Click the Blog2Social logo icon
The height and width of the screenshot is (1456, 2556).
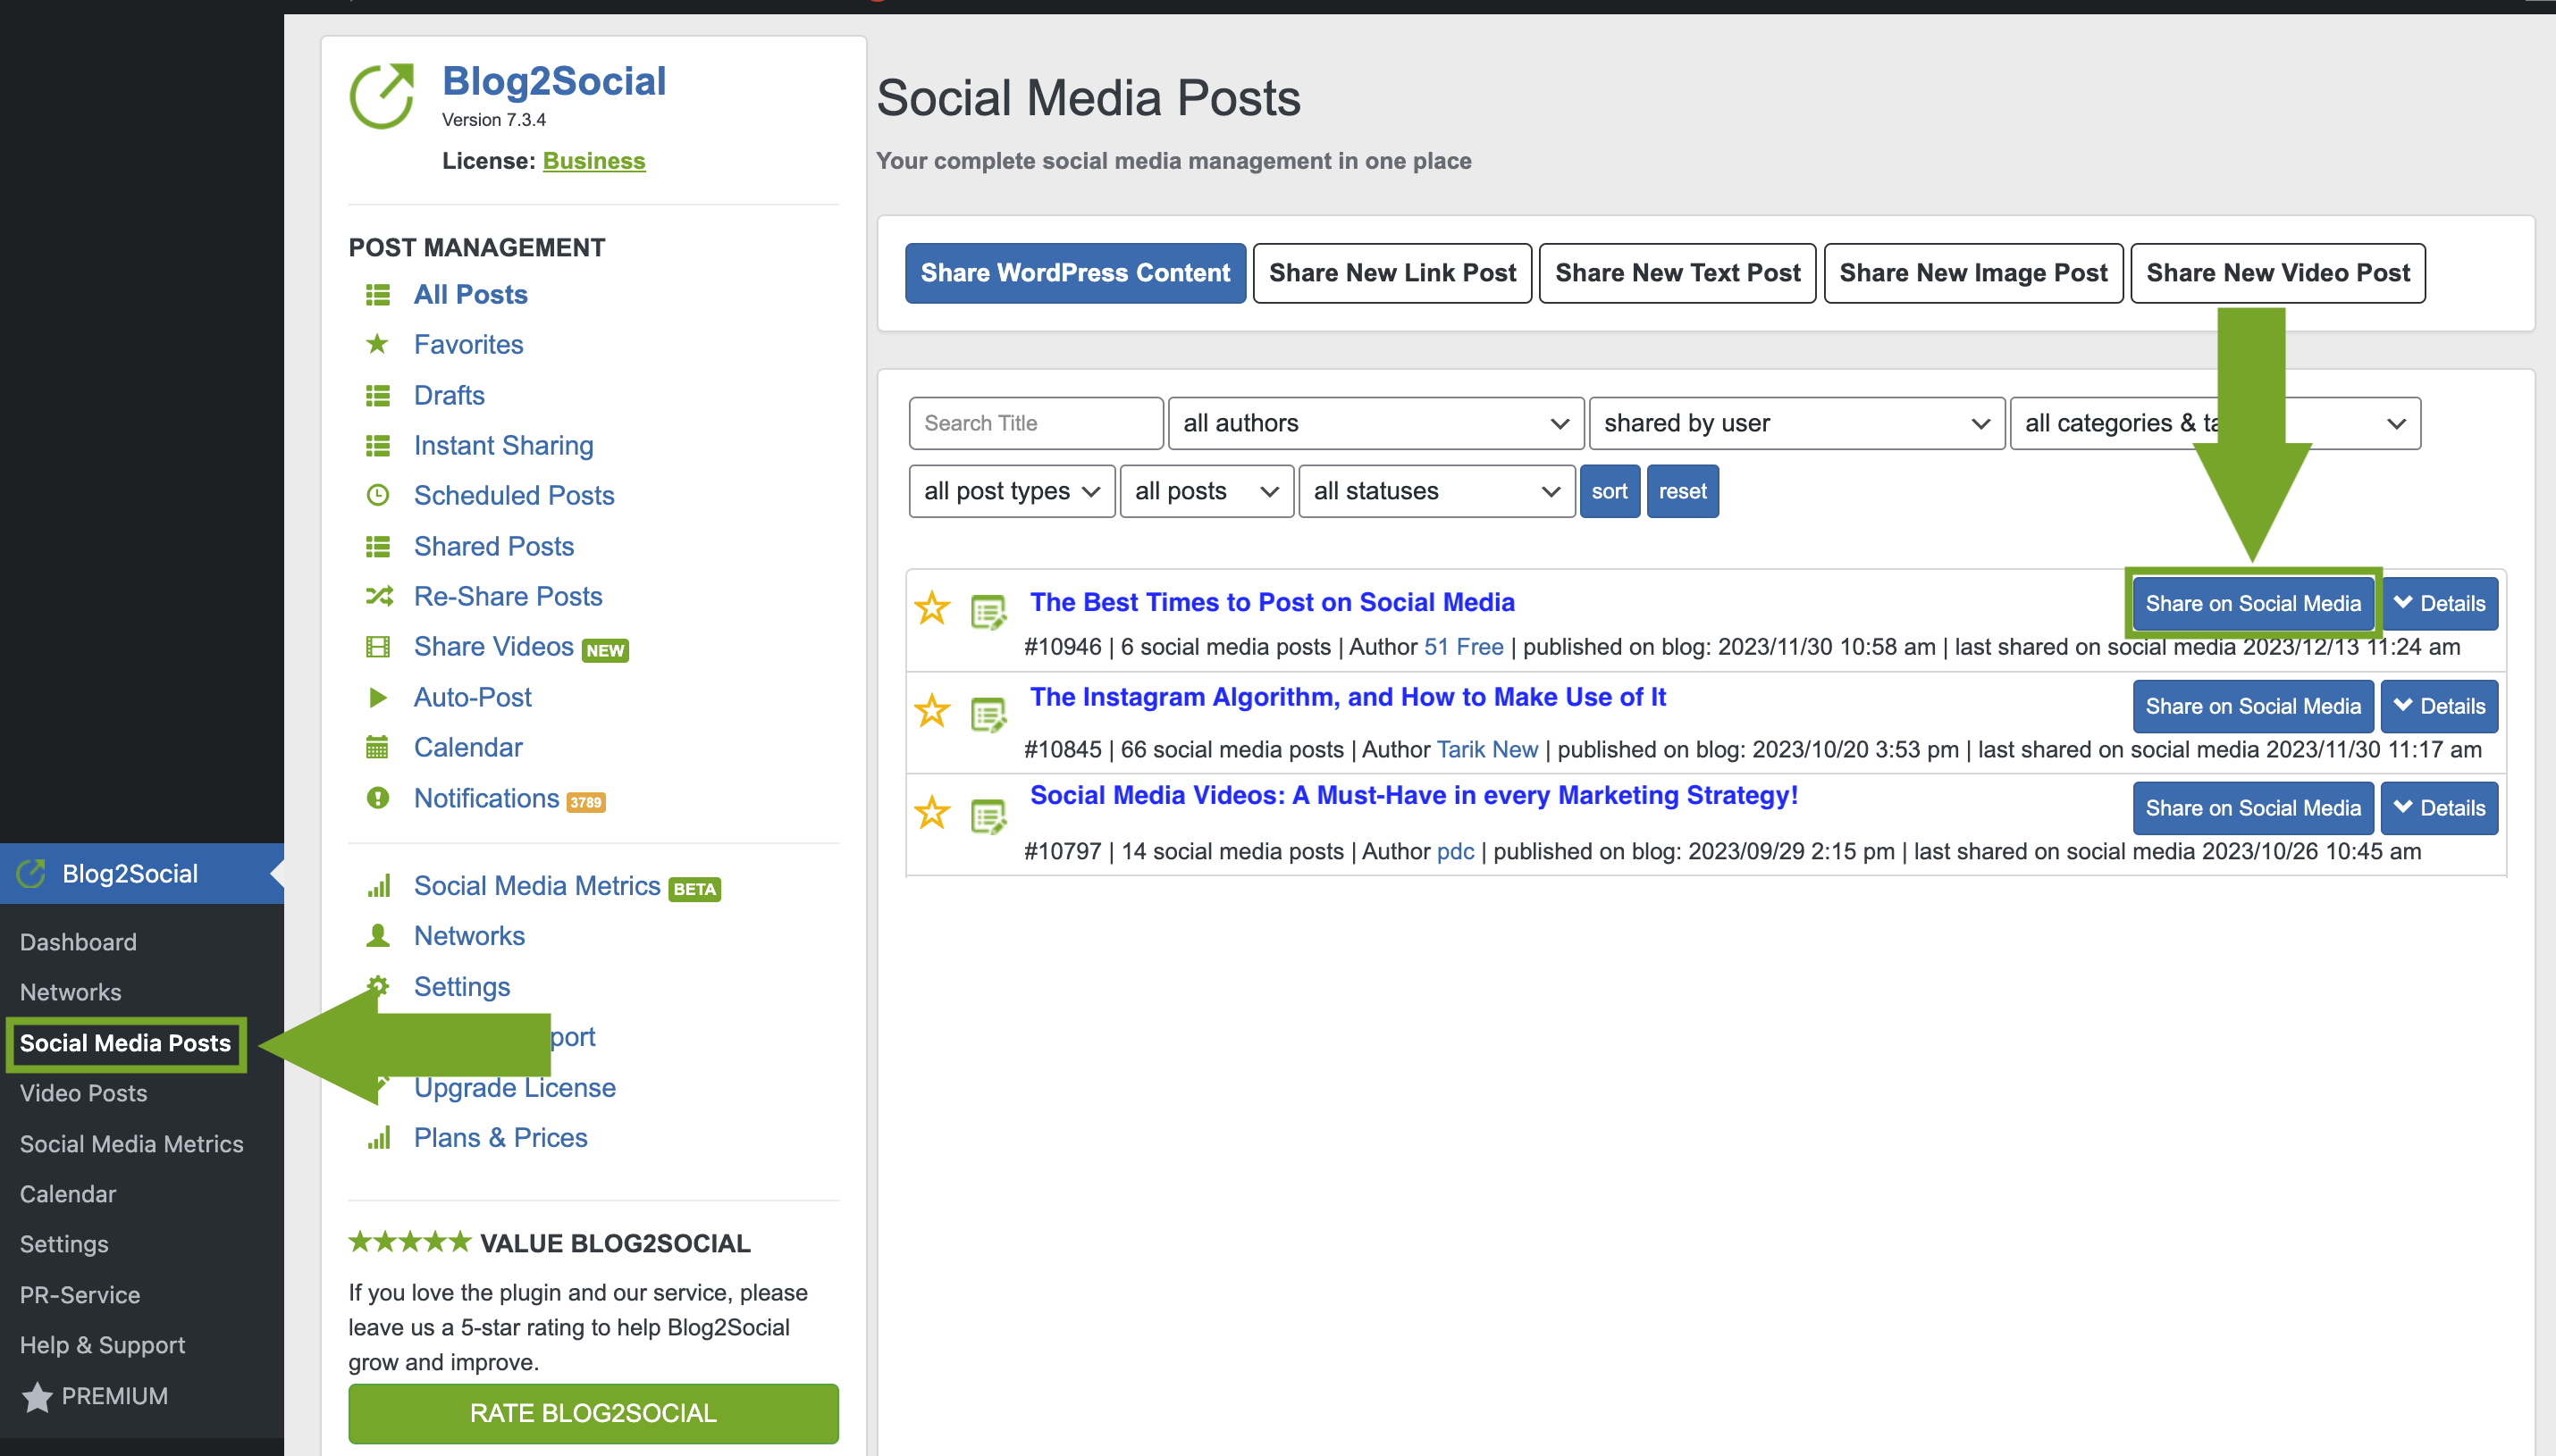pos(383,96)
